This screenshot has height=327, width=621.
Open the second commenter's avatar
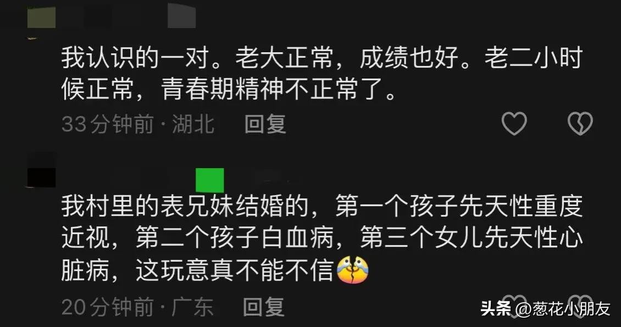[x=41, y=170]
